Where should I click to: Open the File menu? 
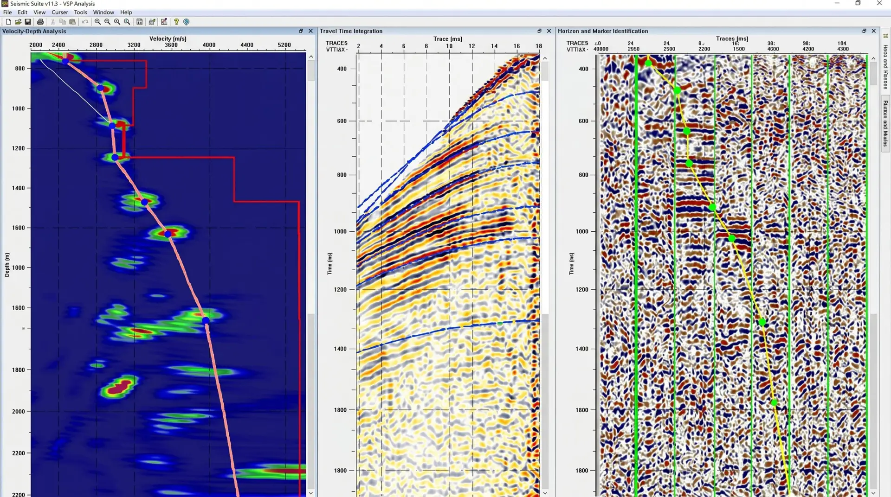pyautogui.click(x=7, y=13)
